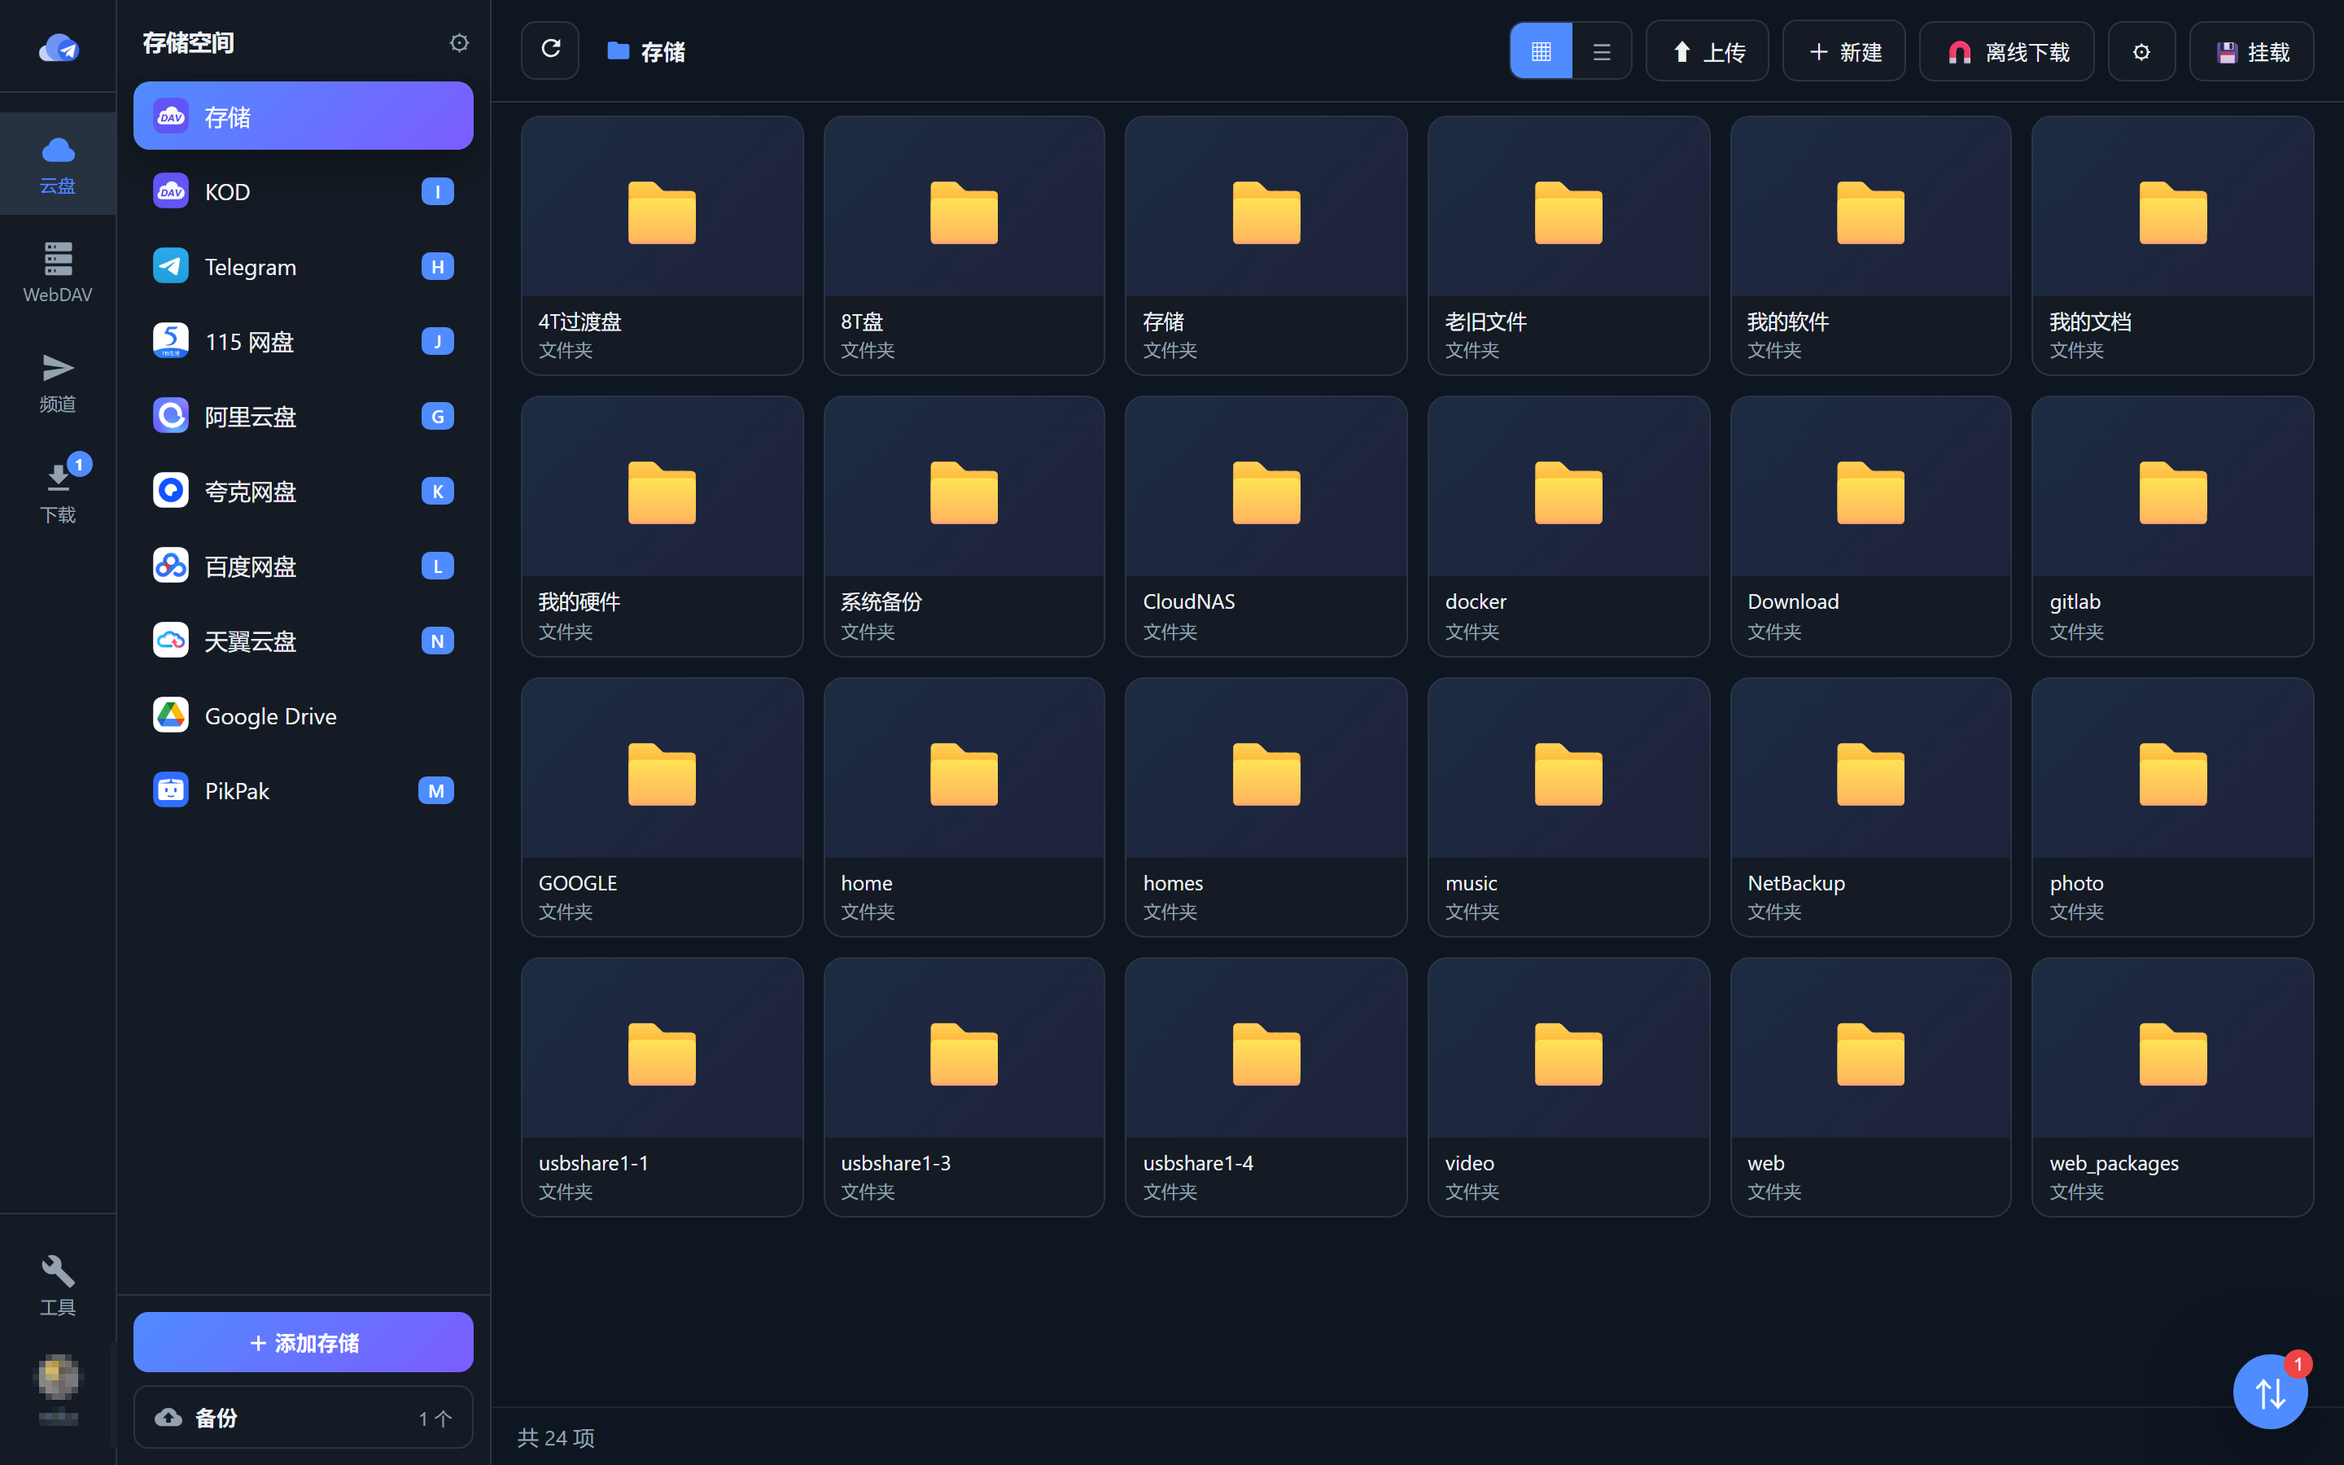
Task: Open the 我的文档 folder
Action: (2172, 245)
